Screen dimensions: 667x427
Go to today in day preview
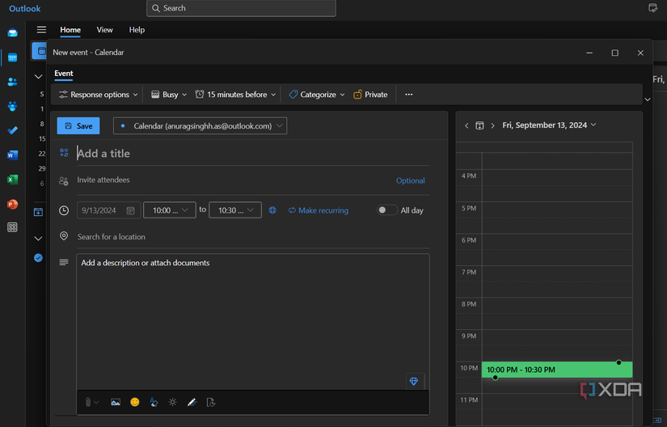point(479,125)
